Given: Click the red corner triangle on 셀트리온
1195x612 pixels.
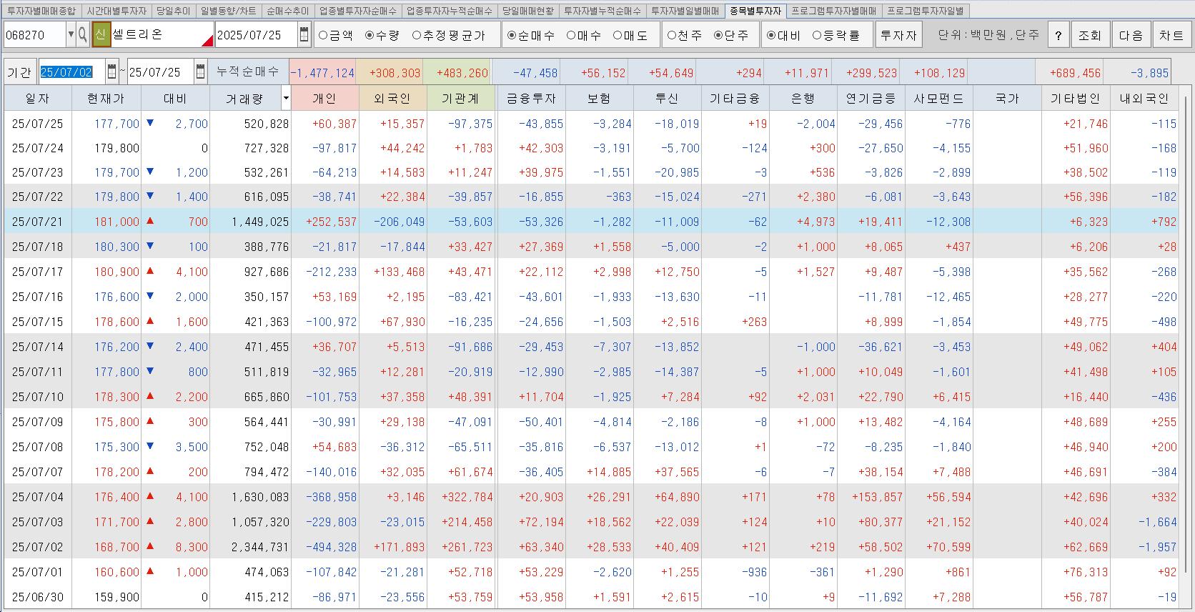Looking at the screenshot, I should [207, 41].
